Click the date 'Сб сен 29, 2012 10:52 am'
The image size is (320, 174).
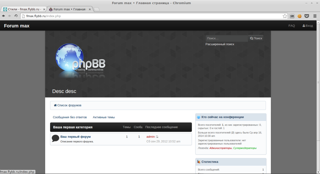click(x=163, y=142)
